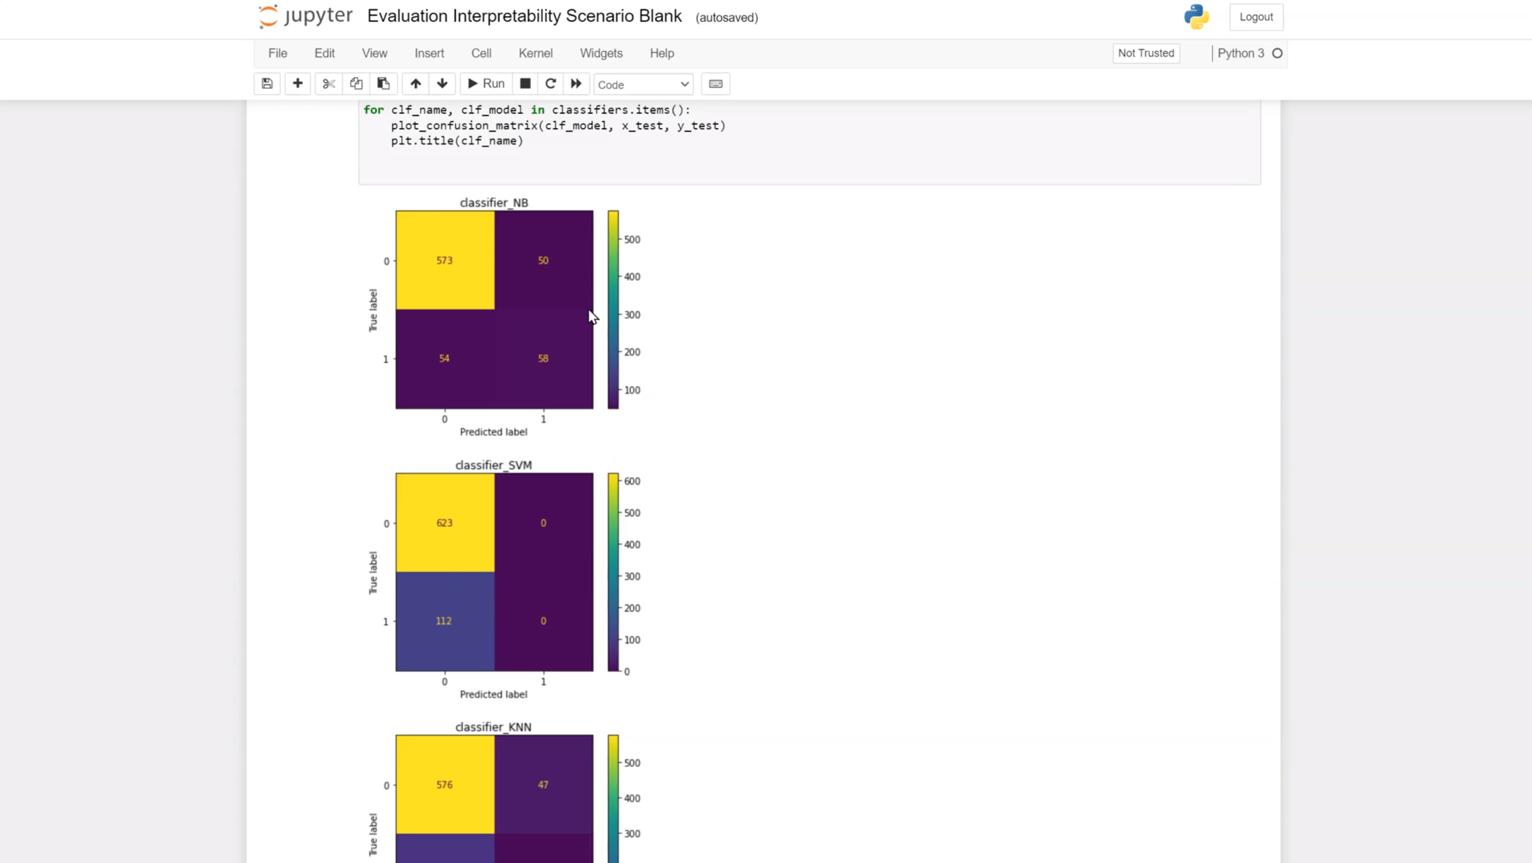Open the Kernel menu

[x=535, y=53]
